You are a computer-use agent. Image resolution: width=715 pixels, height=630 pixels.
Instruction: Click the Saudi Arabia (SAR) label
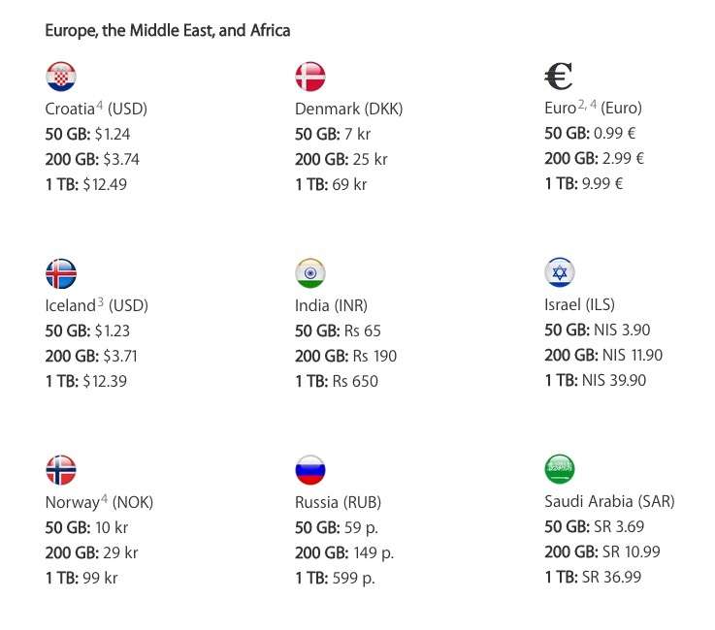tap(609, 501)
